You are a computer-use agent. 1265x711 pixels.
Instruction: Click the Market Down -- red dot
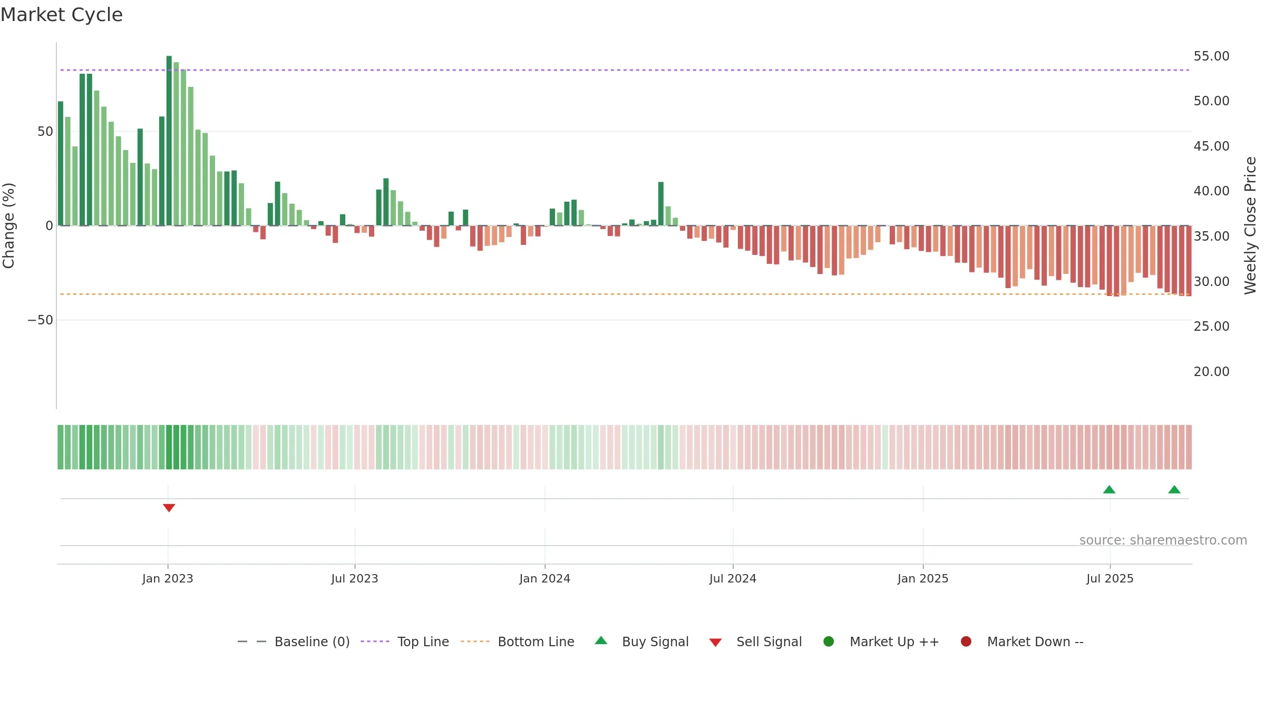(x=966, y=641)
